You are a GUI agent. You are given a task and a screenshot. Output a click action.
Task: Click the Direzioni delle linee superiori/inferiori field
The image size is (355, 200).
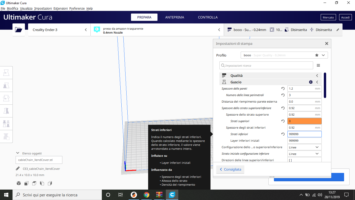pyautogui.click(x=305, y=160)
